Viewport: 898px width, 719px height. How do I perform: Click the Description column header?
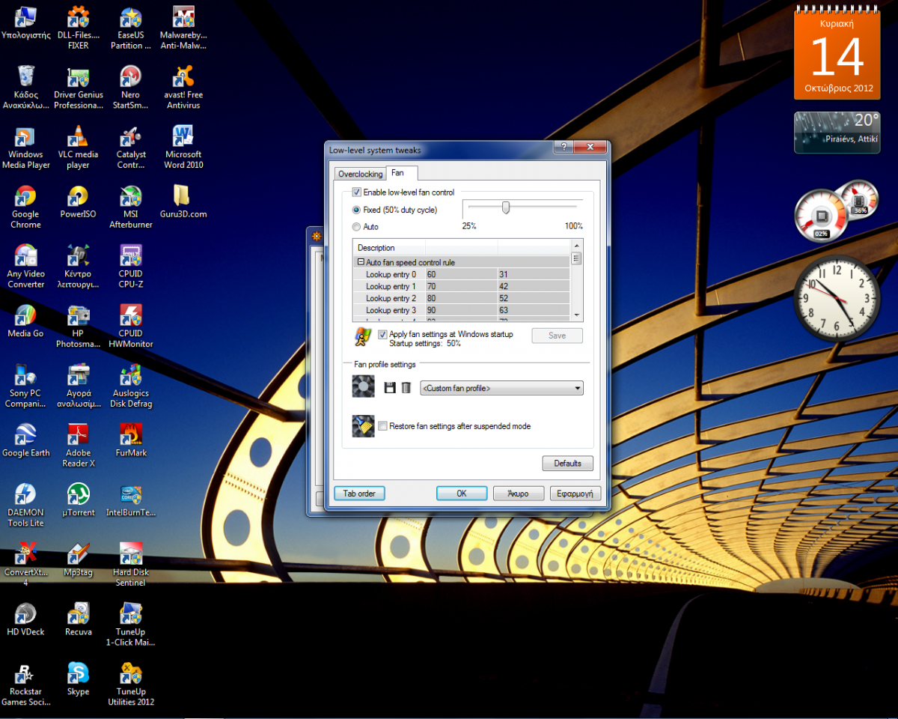point(389,248)
